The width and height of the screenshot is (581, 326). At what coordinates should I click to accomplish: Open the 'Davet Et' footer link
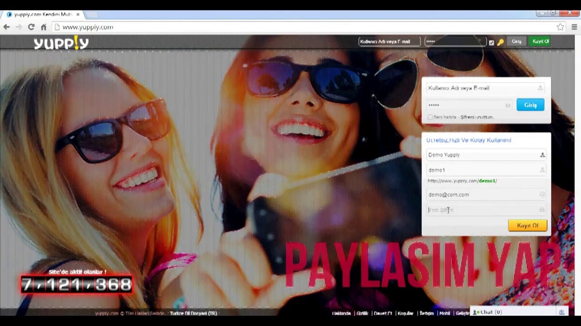383,313
